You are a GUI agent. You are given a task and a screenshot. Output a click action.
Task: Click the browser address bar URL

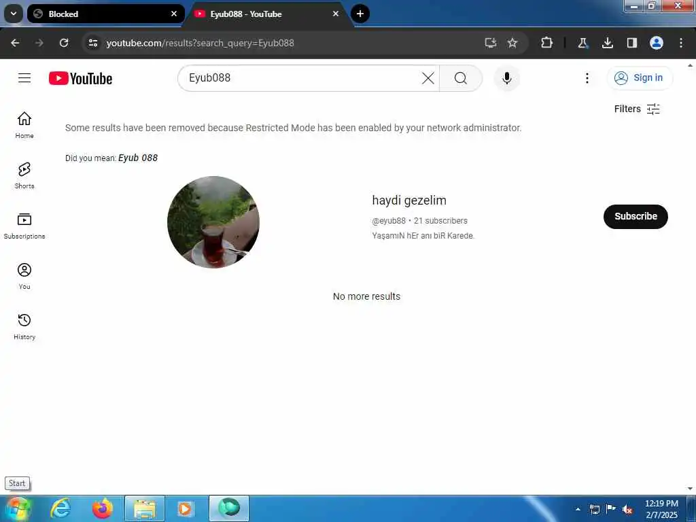[x=201, y=43]
